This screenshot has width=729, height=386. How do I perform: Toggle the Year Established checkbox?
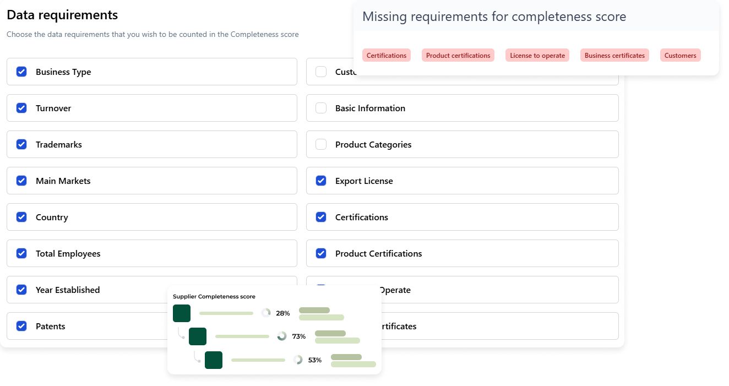tap(21, 290)
